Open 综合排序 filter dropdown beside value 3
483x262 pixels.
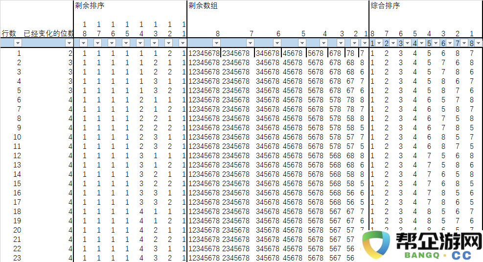click(408, 43)
